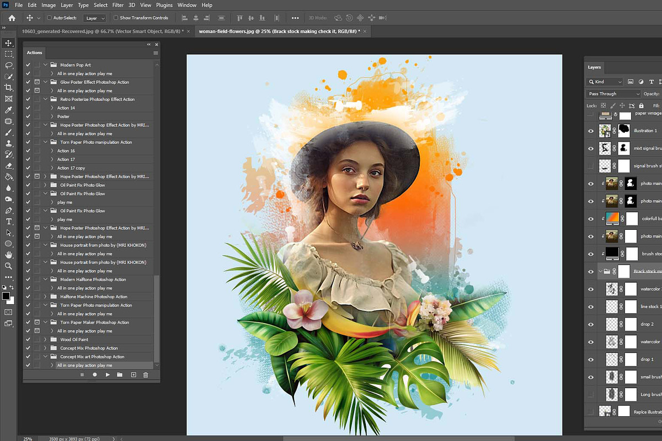The image size is (662, 441).
Task: Select the Brush tool
Action: tap(8, 132)
